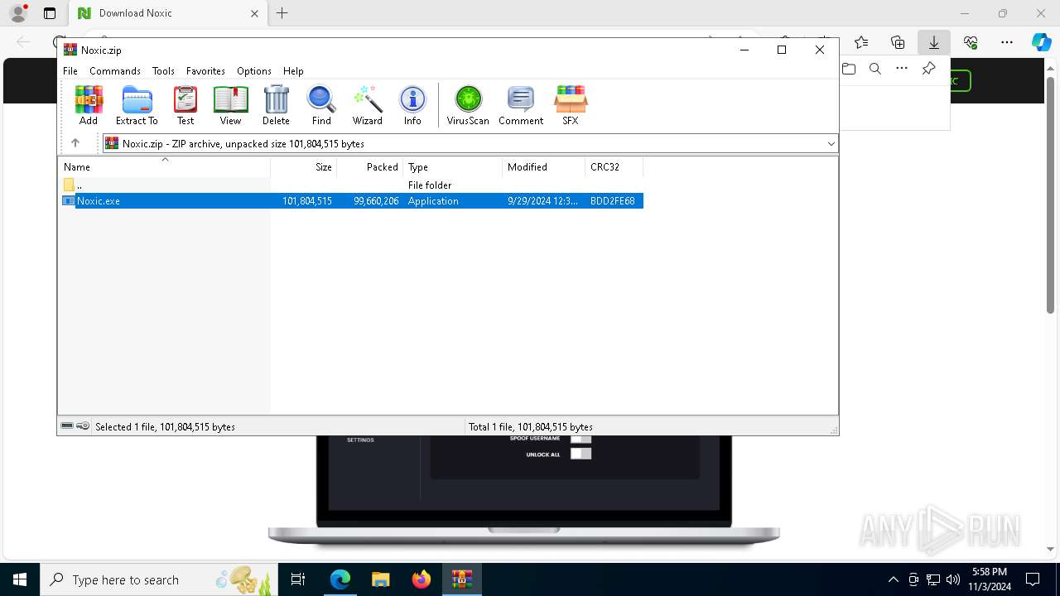Open Copilot sidebar icon
The width and height of the screenshot is (1060, 596).
tap(1041, 42)
